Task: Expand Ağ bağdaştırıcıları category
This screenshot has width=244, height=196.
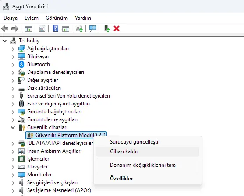Action: pos(13,49)
